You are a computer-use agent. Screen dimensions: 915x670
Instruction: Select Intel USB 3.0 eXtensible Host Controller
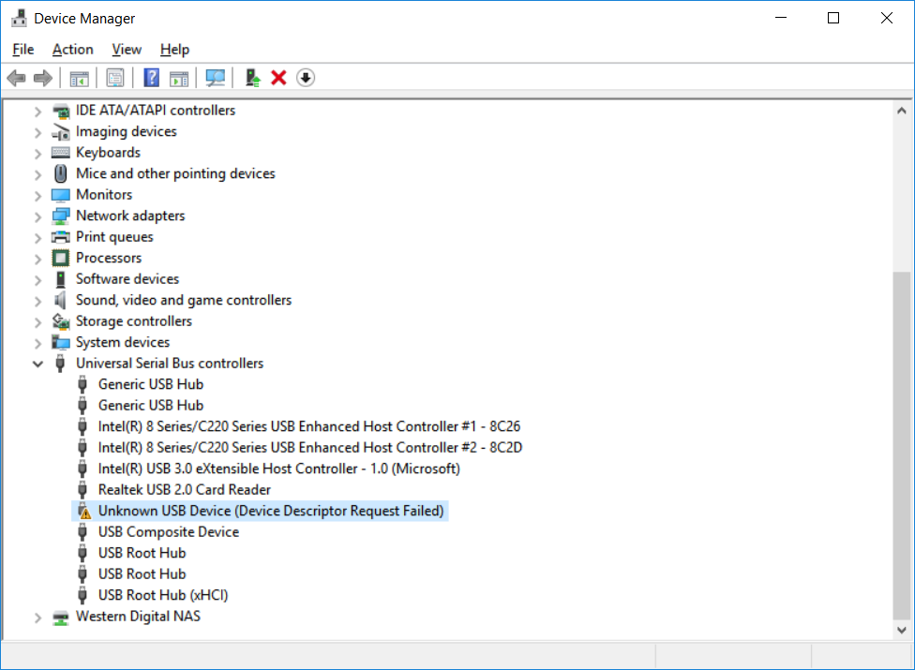278,469
